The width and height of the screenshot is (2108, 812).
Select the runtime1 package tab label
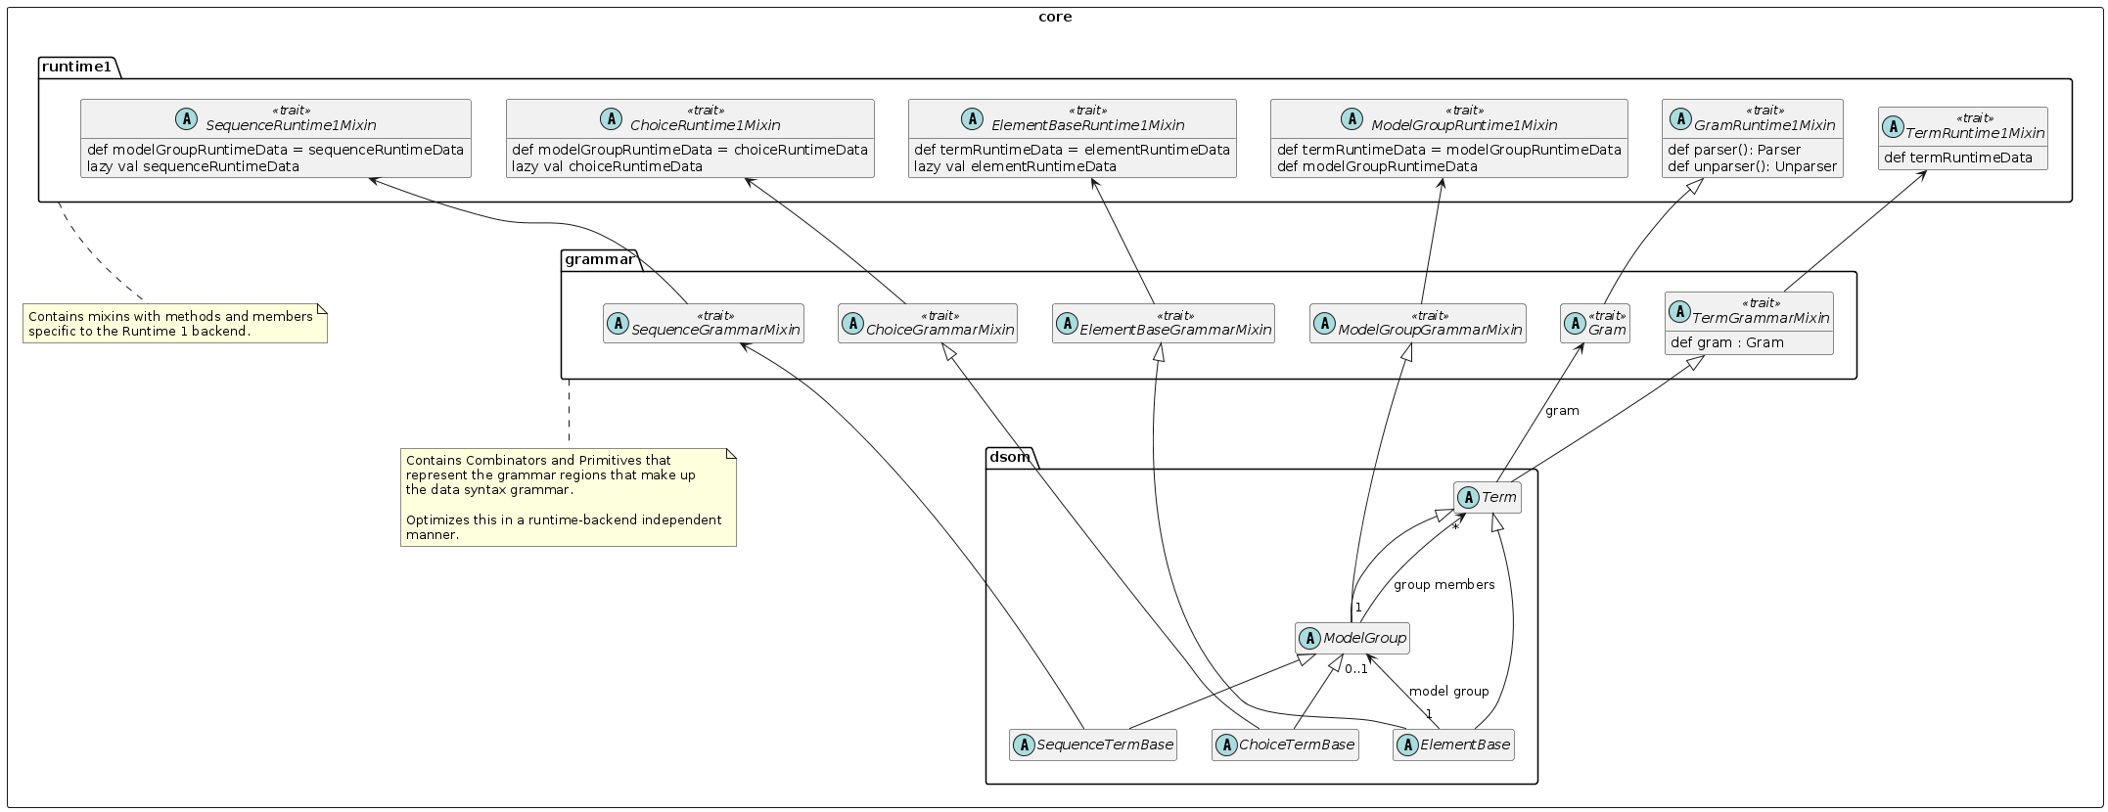click(77, 67)
